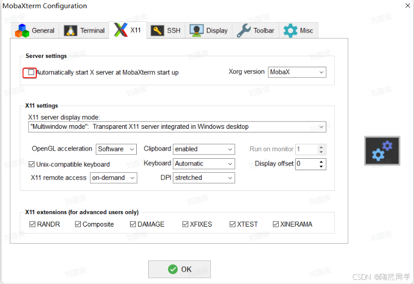Open the DPI dropdown
414x284 pixels.
(204, 178)
